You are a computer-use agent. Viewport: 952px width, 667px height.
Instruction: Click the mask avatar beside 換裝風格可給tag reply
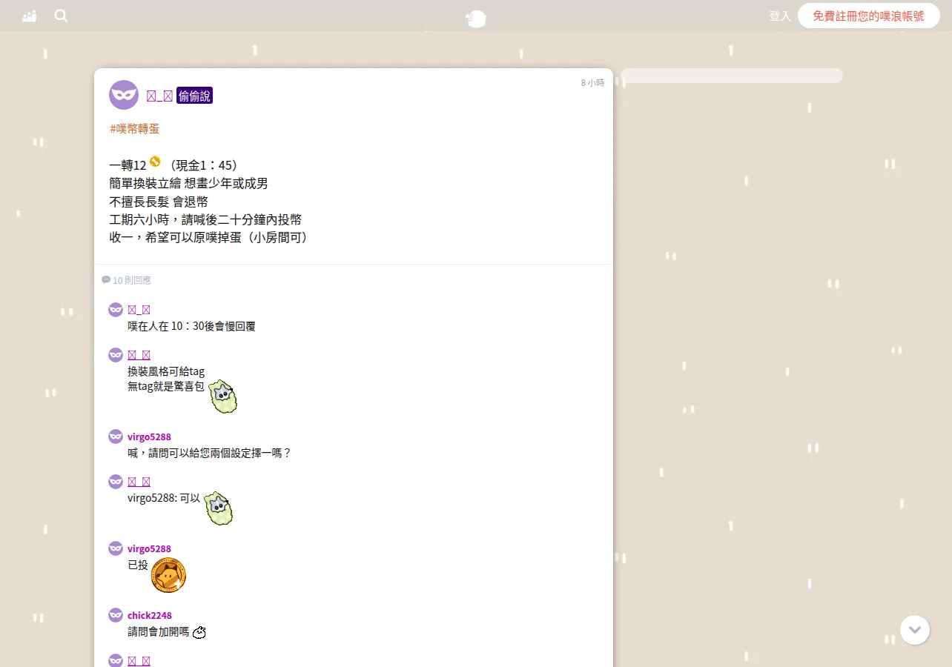coord(116,355)
